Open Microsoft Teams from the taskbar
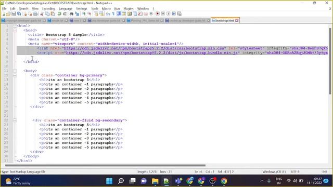 coord(178,181)
